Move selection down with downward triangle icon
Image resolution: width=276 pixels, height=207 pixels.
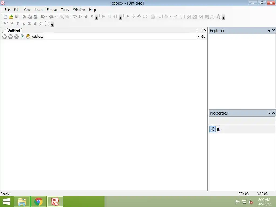92,16
